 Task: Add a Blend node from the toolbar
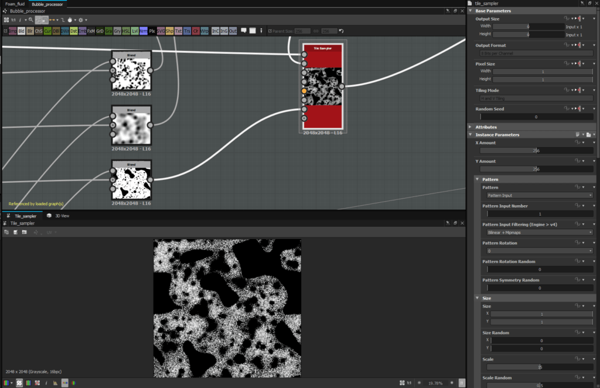22,30
